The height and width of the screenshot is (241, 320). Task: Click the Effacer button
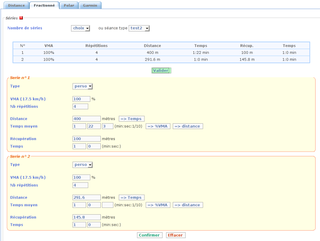coord(176,235)
